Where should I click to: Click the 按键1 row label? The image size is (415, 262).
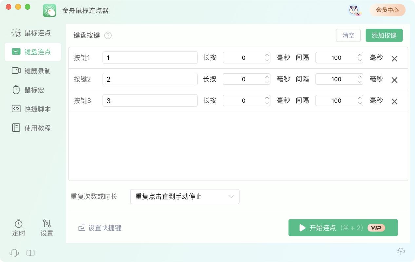click(82, 58)
